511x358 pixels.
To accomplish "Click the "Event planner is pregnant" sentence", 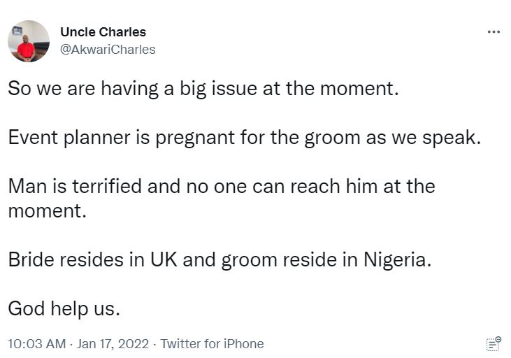I will click(245, 137).
